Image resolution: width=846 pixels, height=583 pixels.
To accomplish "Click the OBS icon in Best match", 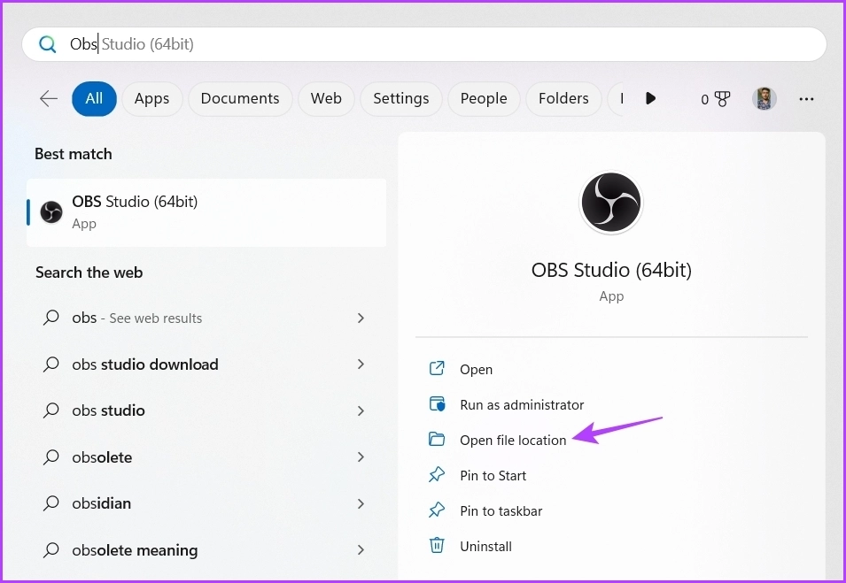I will 51,212.
